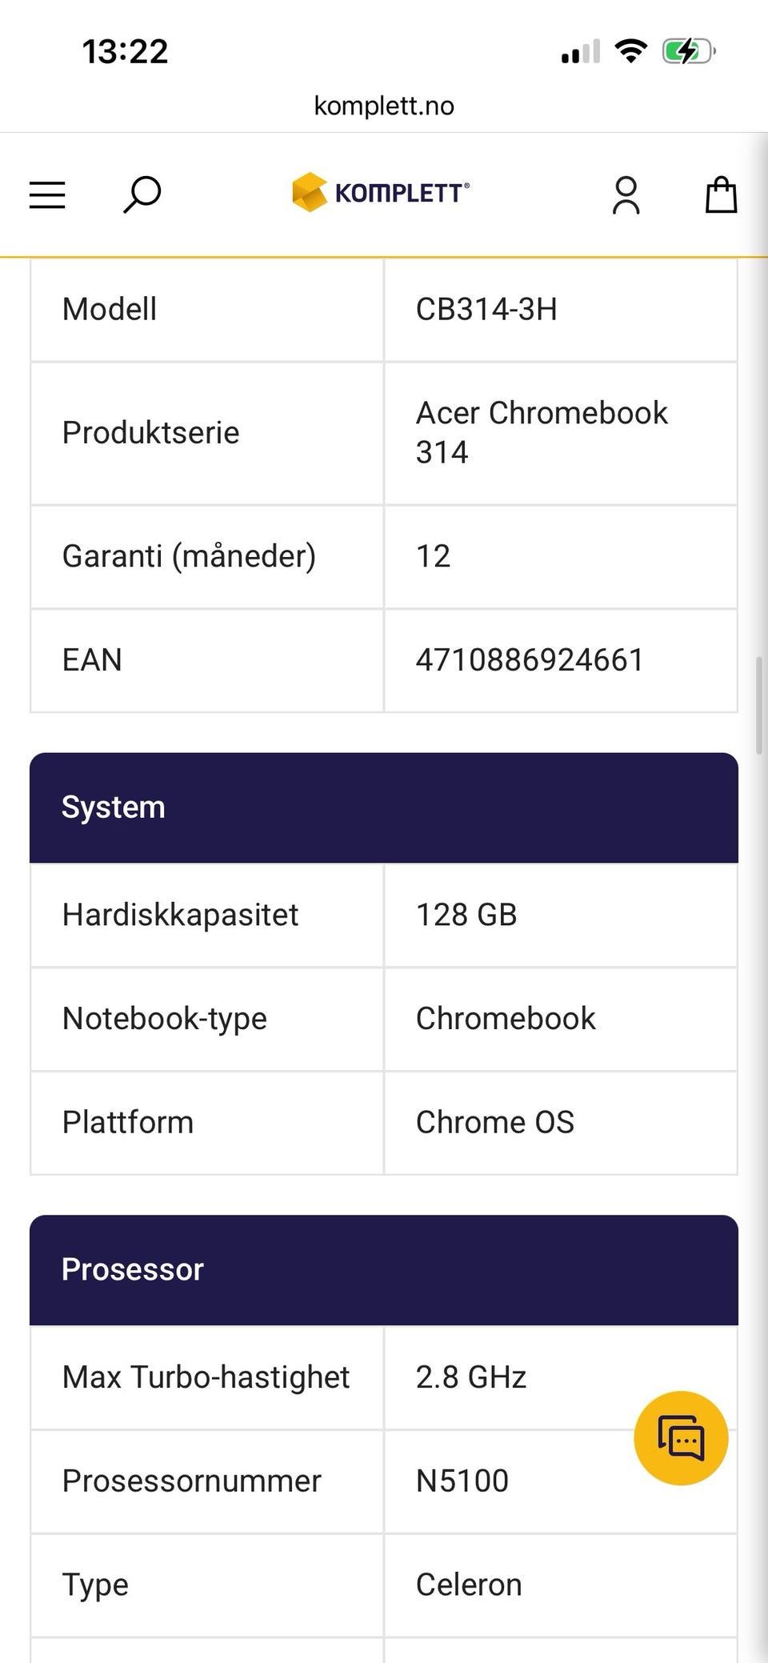Screen dimensions: 768x1663
Task: Select model value CB314-3H
Action: (486, 309)
